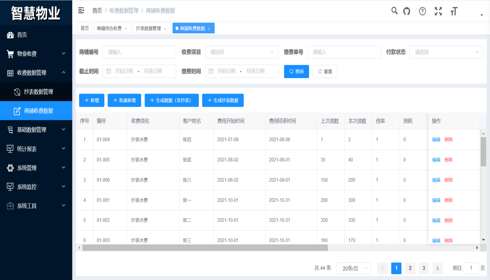Screen dimensions: 490x280
Task: Click the next page arrow
Action: pyautogui.click(x=437, y=268)
